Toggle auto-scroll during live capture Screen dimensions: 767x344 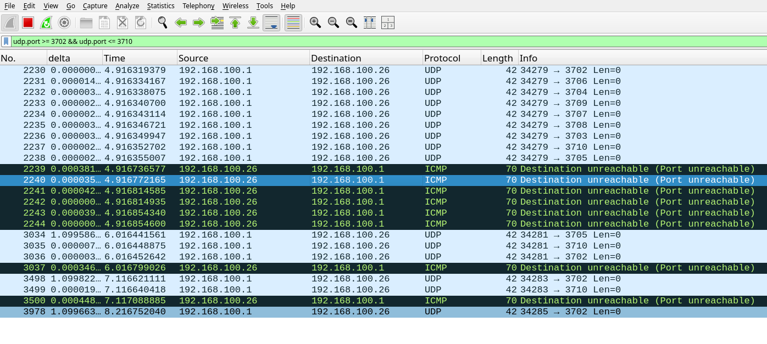[271, 22]
